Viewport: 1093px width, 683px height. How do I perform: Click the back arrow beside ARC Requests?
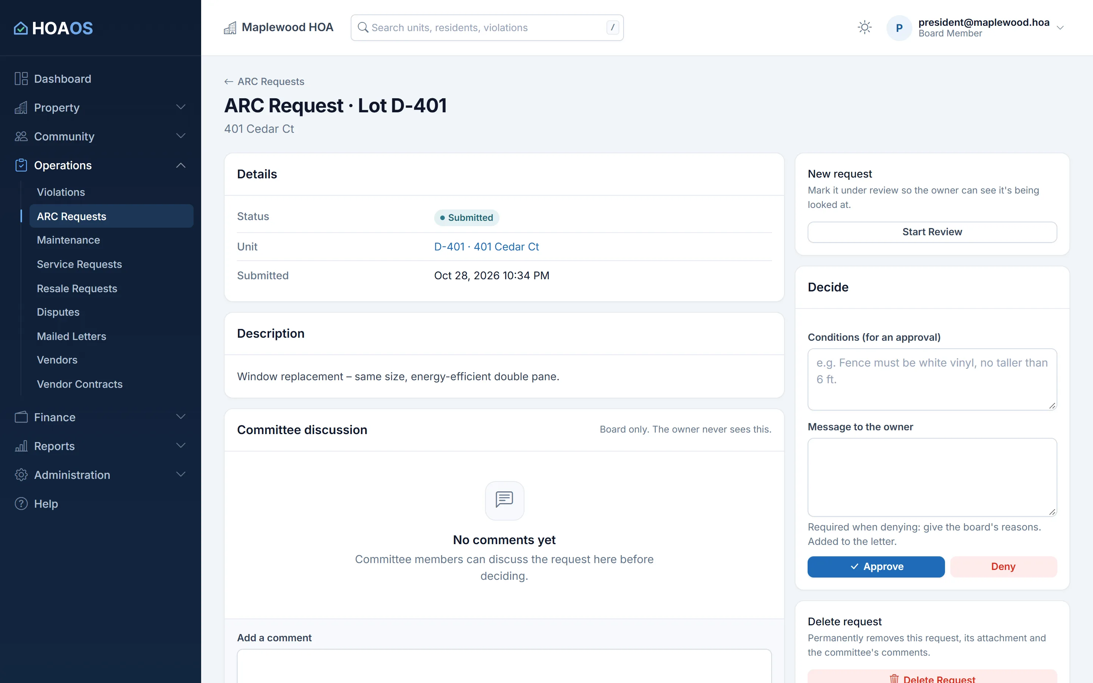[x=228, y=82]
